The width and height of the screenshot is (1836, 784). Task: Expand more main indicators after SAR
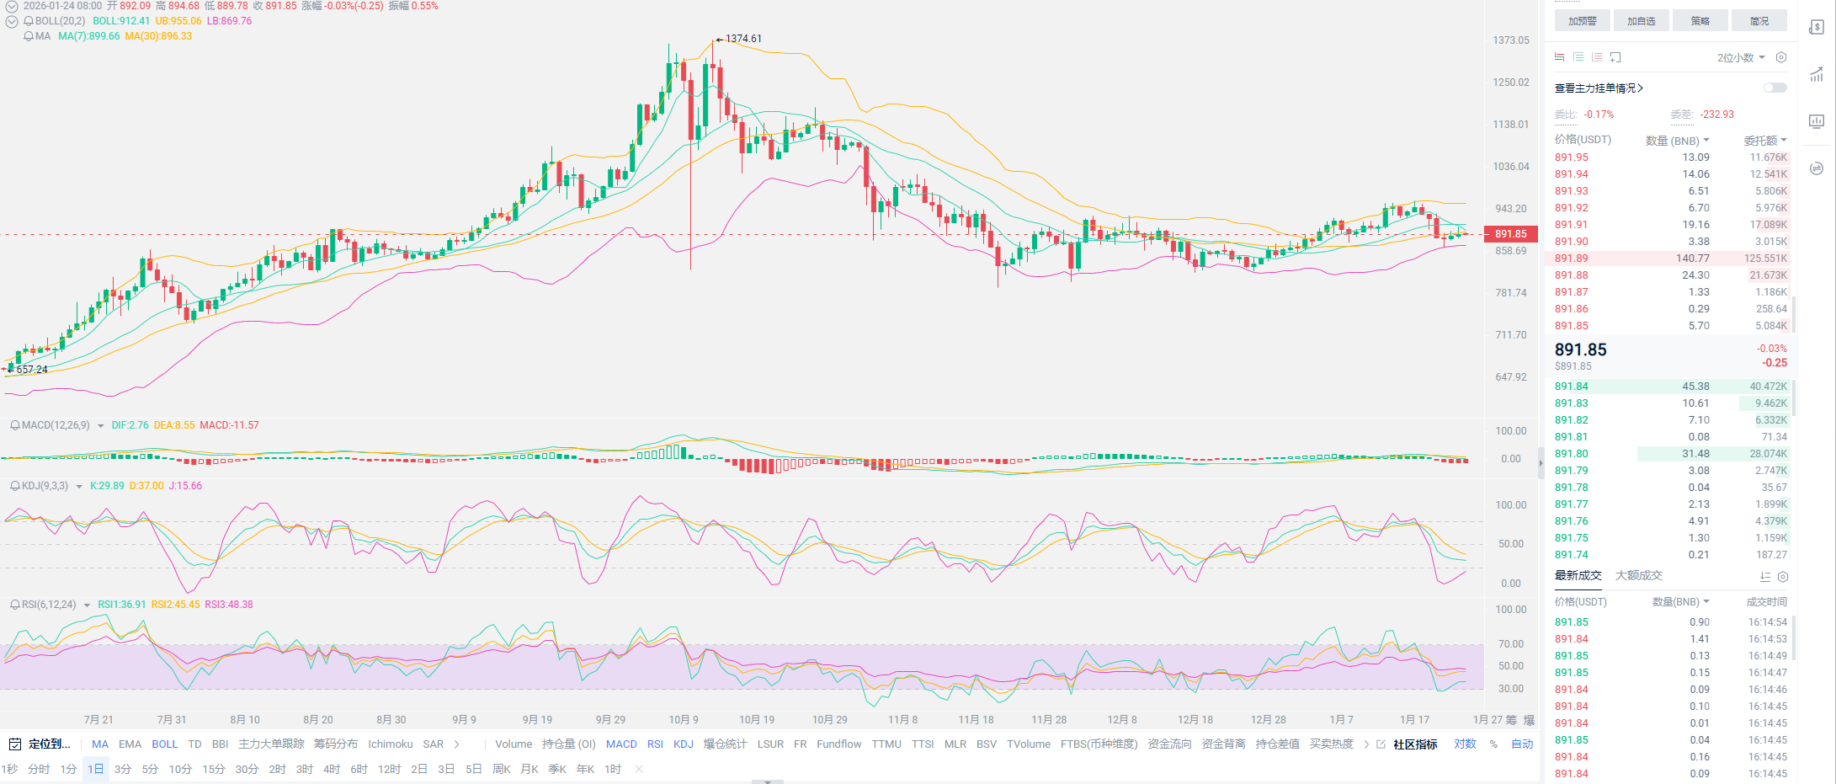pyautogui.click(x=457, y=744)
